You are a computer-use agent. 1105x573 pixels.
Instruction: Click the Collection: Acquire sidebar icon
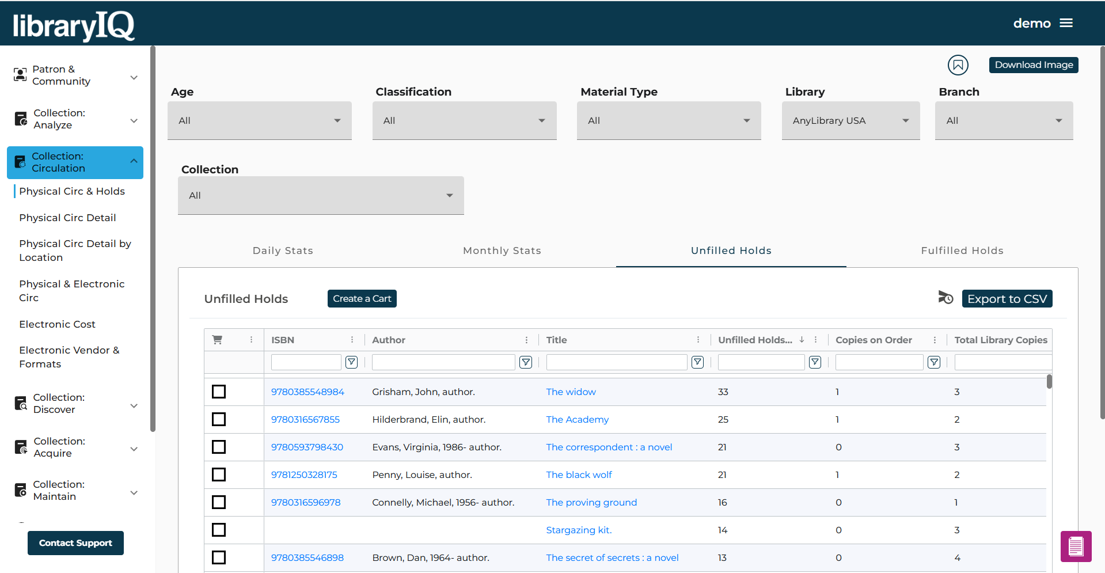21,447
